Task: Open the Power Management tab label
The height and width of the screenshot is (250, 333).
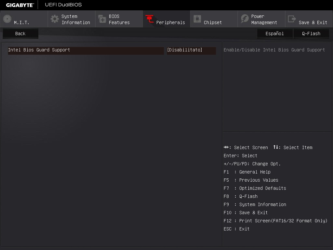Action: tap(264, 19)
